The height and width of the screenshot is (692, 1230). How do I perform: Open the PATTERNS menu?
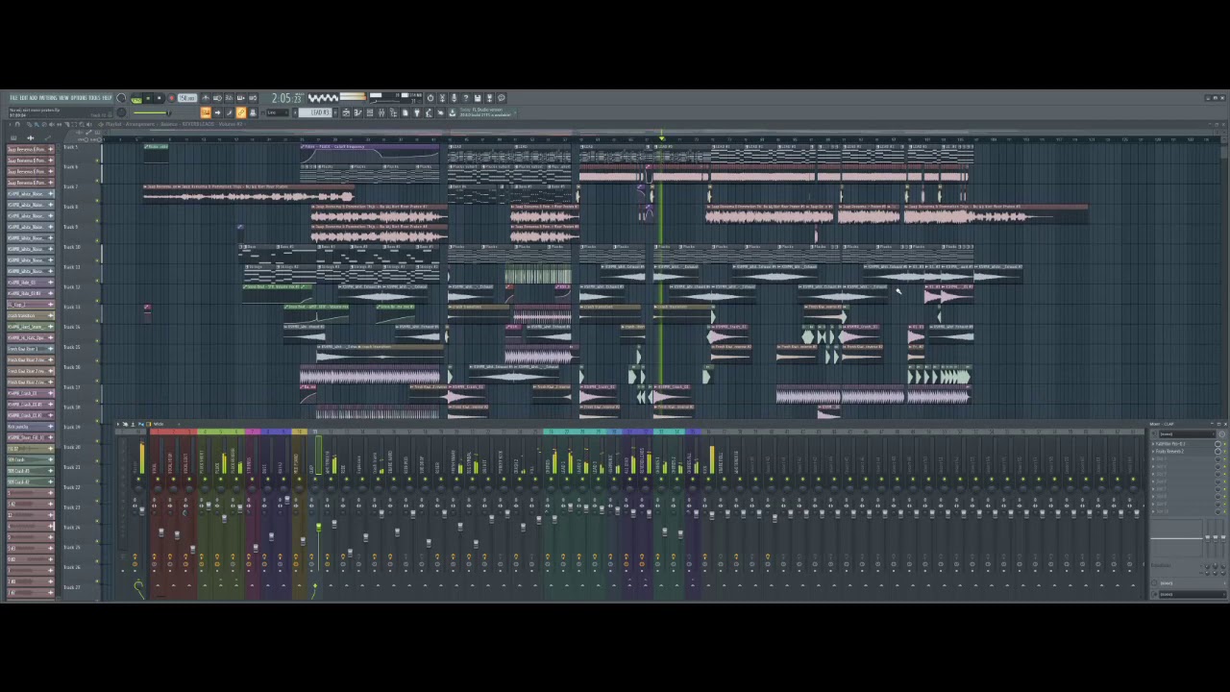[48, 97]
